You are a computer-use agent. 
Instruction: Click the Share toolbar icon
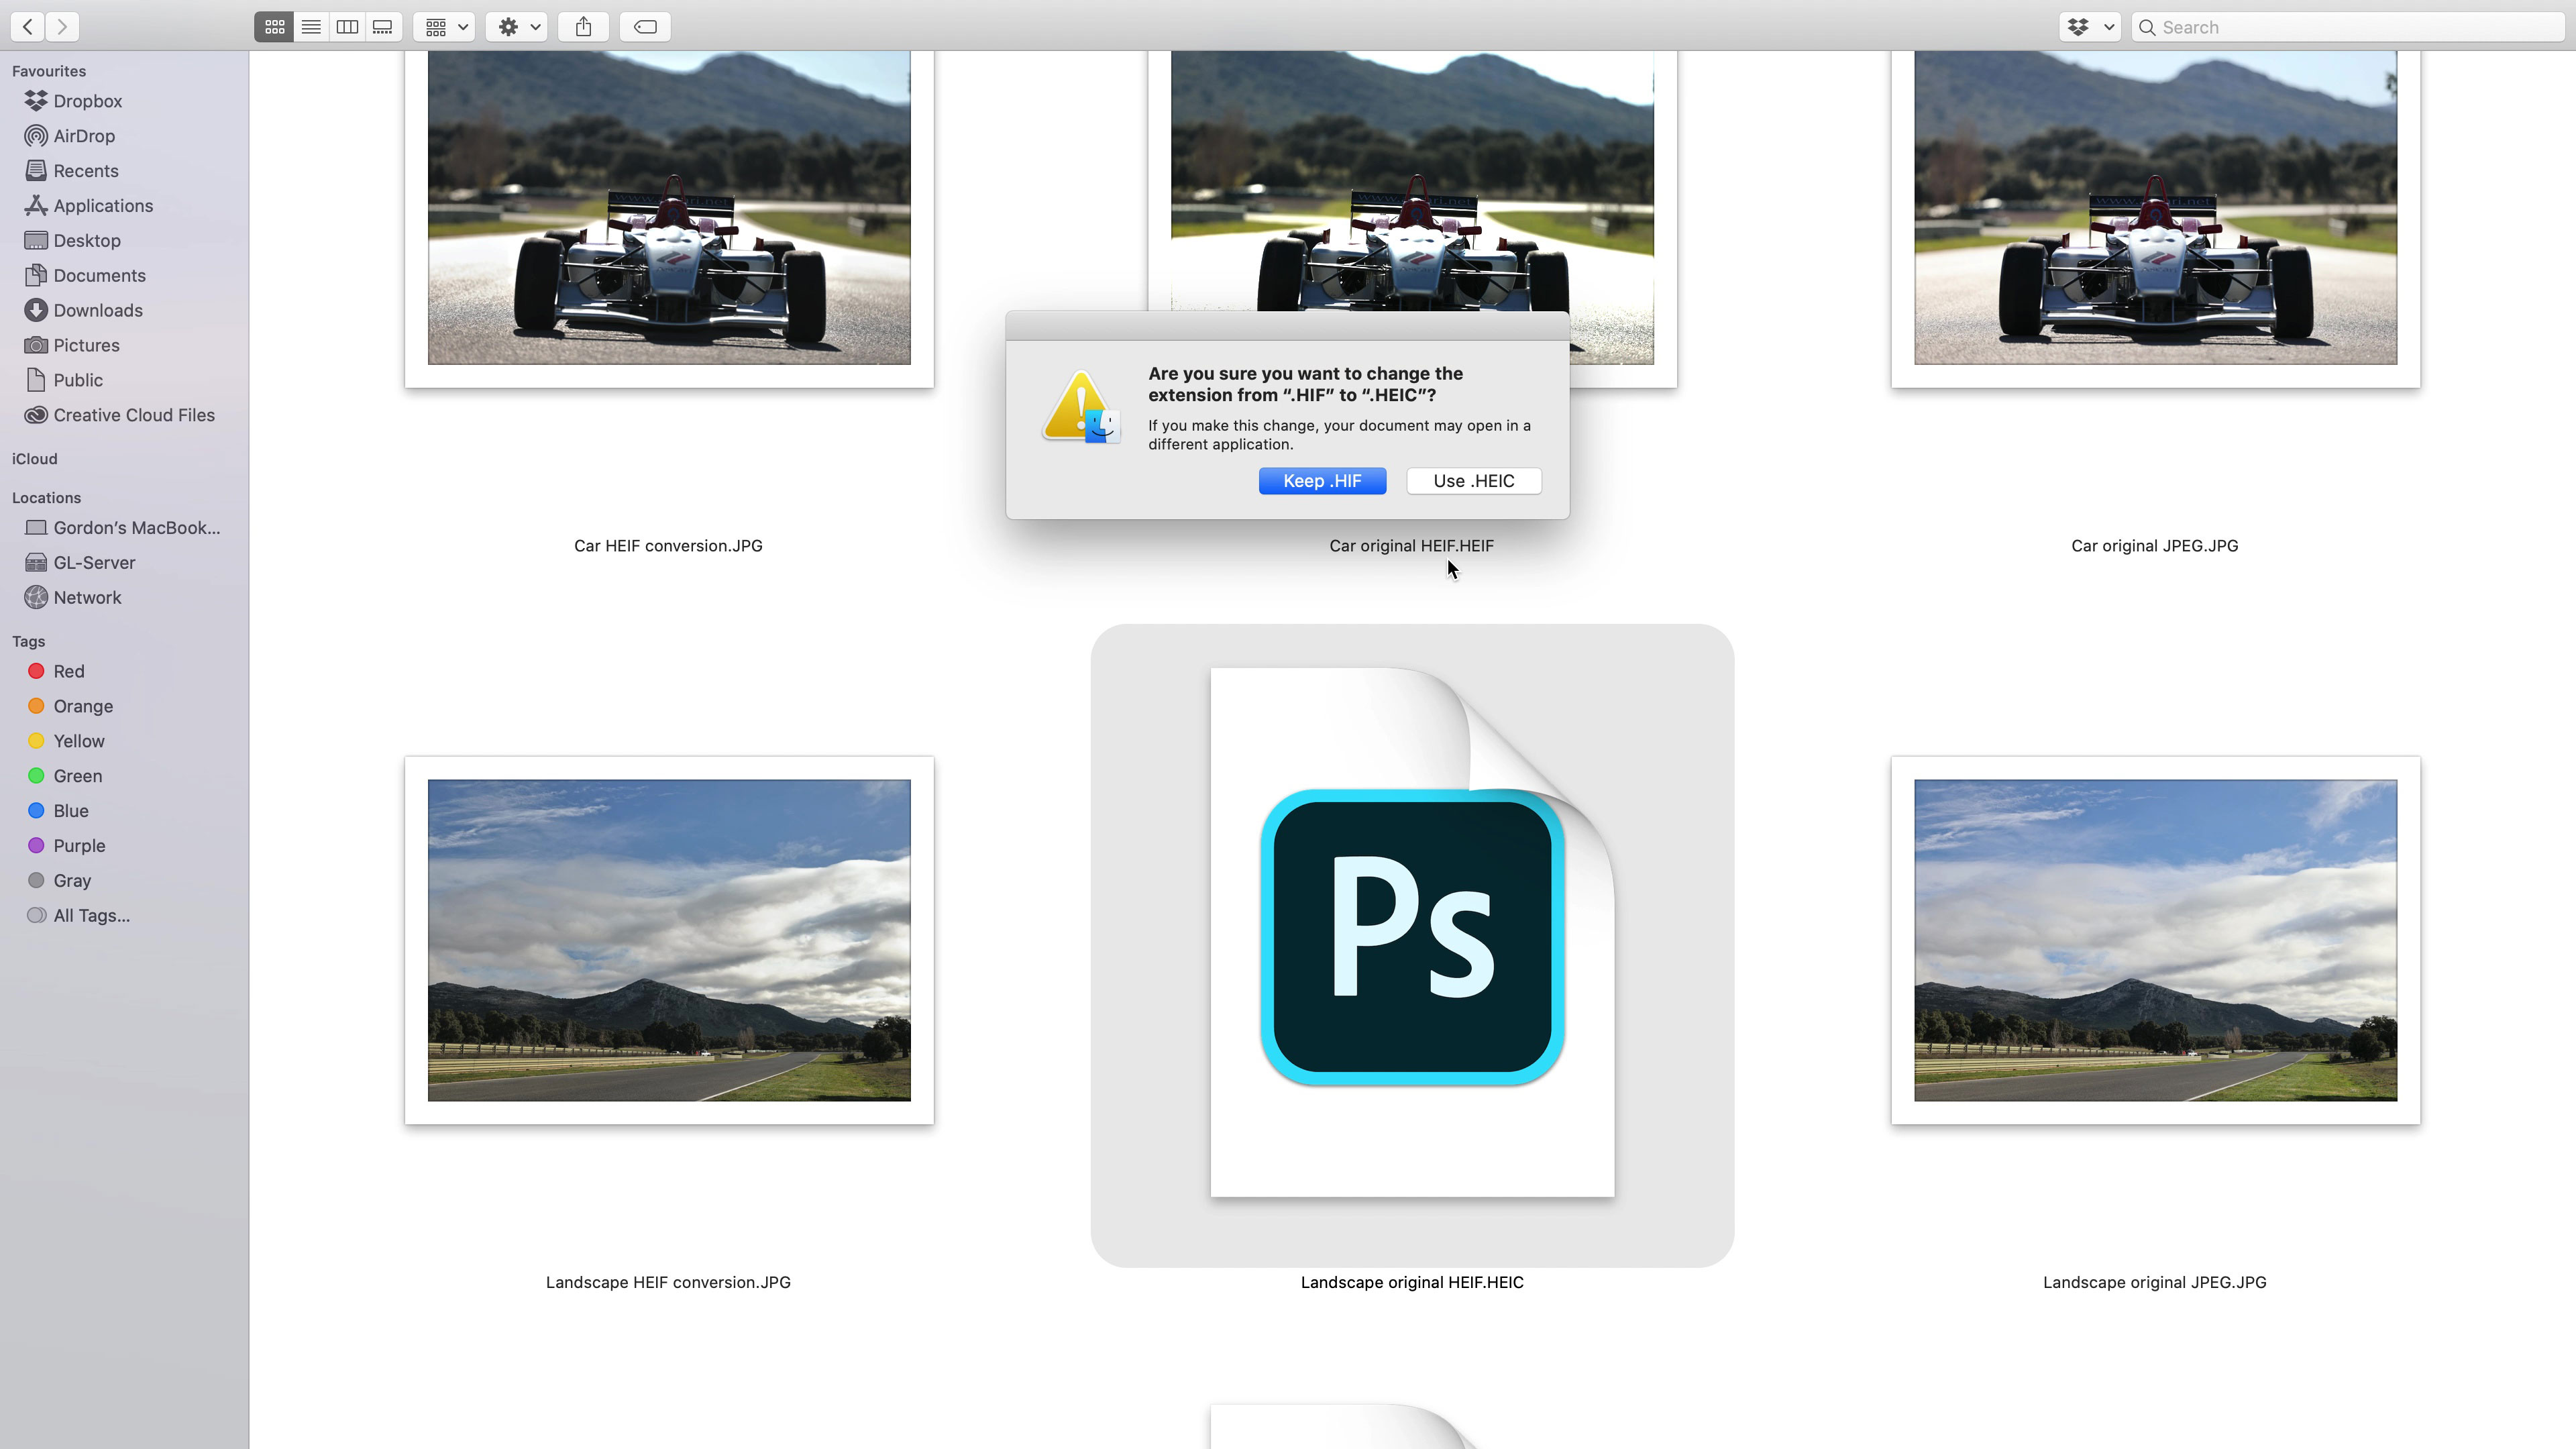[x=584, y=27]
